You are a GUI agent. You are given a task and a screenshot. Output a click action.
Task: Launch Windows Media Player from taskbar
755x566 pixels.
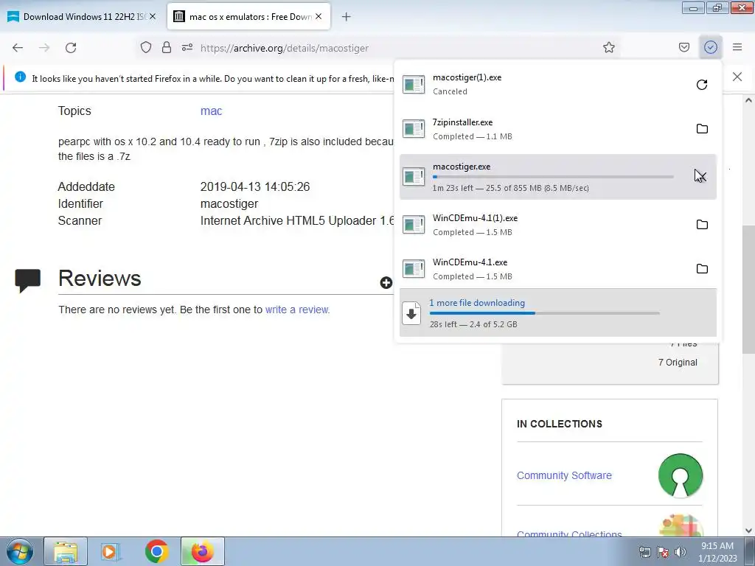(110, 551)
